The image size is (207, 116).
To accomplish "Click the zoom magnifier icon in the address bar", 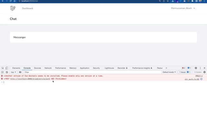I will click(x=160, y=1).
